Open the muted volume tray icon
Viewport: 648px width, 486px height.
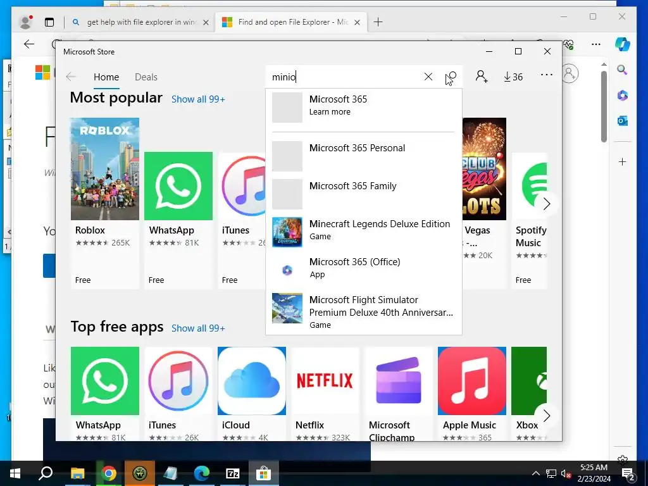coord(566,473)
